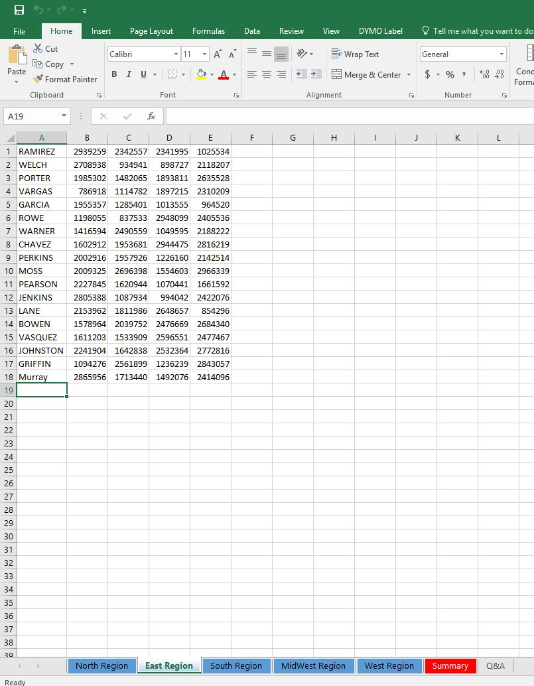Apply bold formatting from the Font group
This screenshot has width=534, height=686.
coord(113,74)
